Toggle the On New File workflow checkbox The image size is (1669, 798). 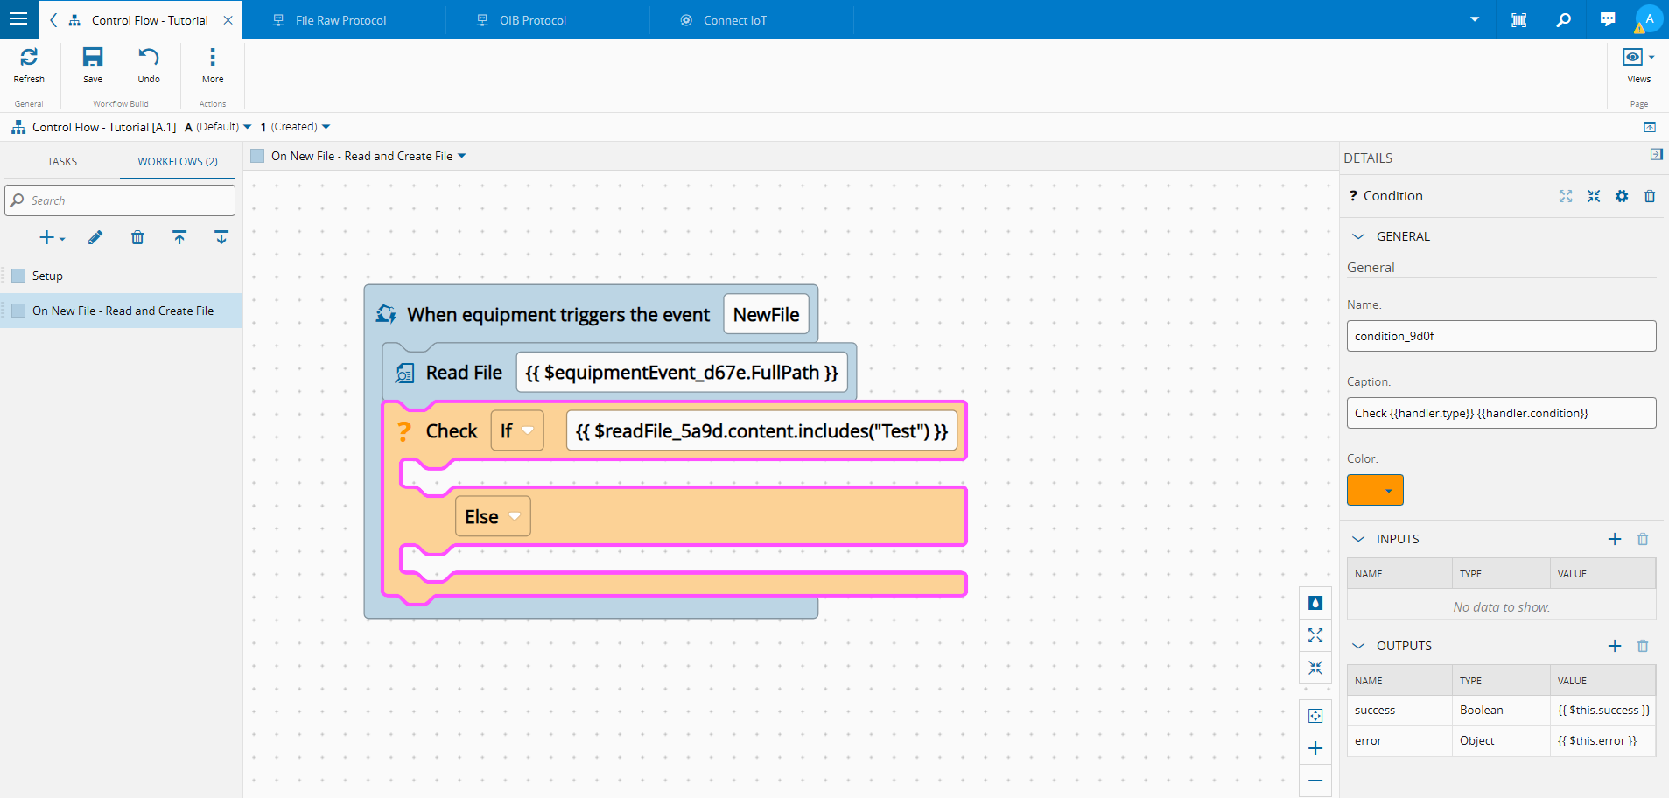pyautogui.click(x=18, y=311)
